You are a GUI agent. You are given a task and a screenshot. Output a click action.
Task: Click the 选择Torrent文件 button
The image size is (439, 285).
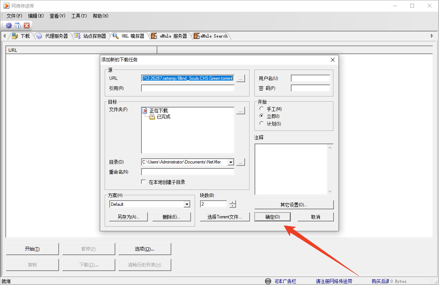point(226,217)
